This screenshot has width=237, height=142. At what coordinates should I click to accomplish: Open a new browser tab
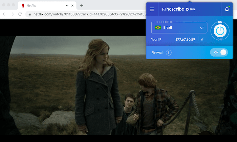tap(82, 6)
